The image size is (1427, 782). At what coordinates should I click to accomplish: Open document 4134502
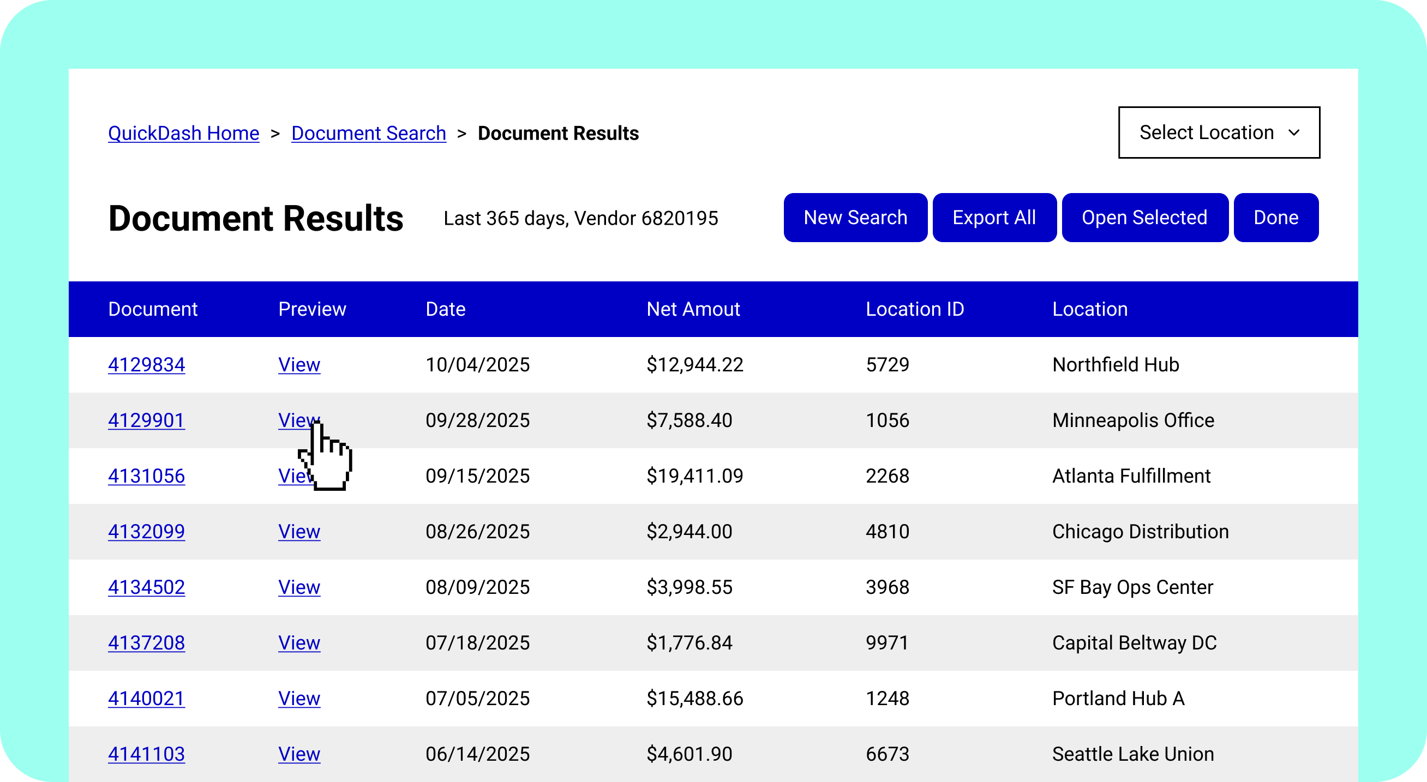(146, 587)
